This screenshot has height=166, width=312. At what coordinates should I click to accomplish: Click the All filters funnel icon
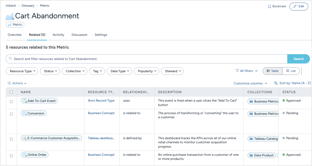237,71
